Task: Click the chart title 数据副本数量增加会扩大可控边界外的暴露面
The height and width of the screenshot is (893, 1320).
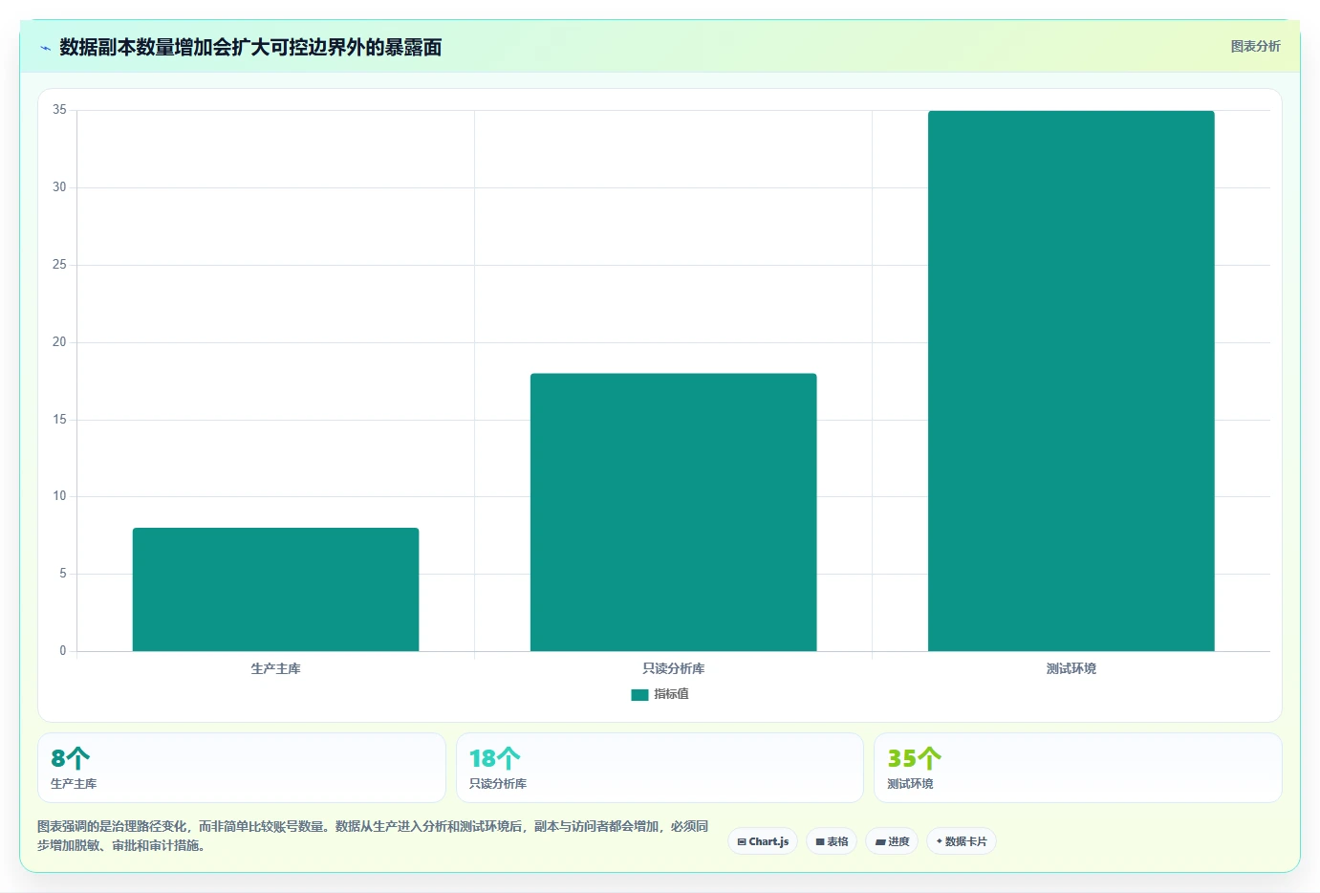Action: tap(250, 47)
